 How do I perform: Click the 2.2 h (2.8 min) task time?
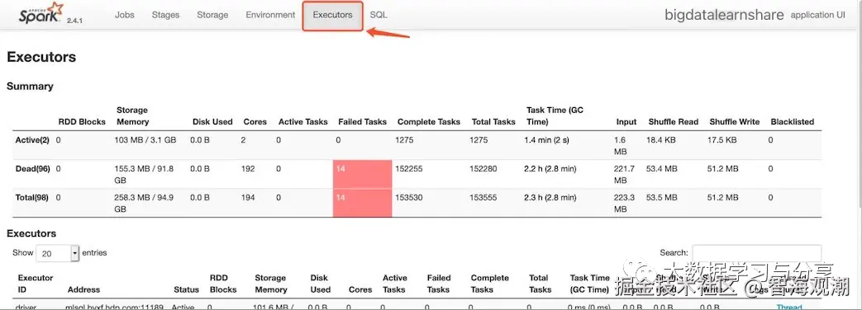coord(550,168)
